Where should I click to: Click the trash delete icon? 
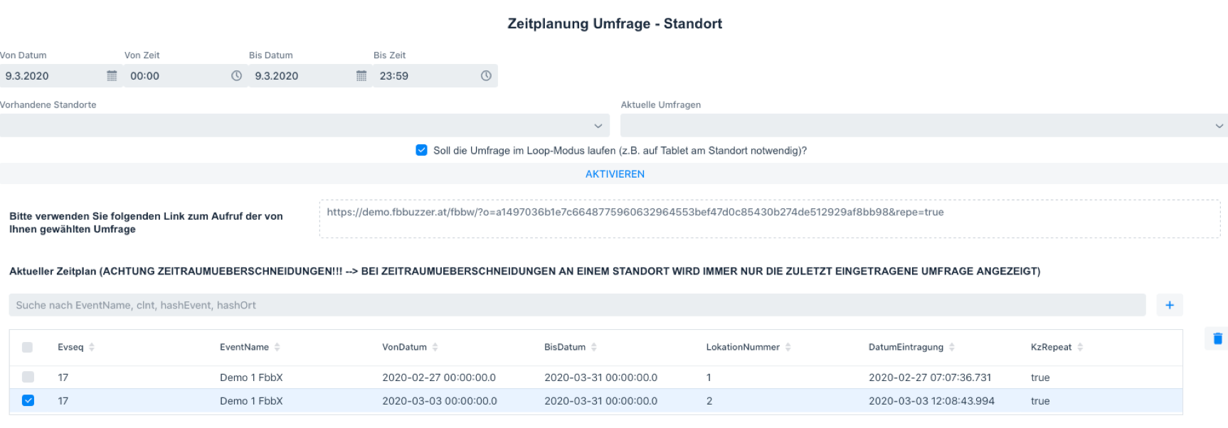(x=1217, y=338)
